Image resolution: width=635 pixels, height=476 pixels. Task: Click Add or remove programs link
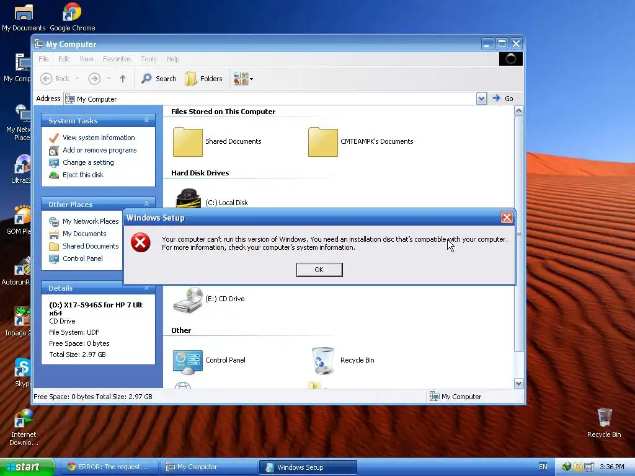pos(99,150)
